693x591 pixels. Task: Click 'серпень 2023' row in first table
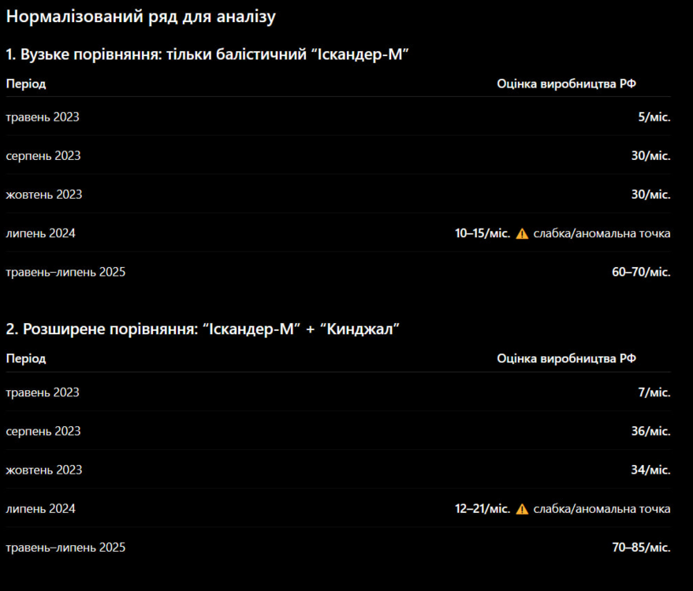(x=338, y=155)
